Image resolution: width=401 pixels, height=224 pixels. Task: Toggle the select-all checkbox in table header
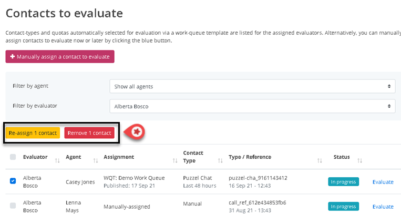[x=13, y=157]
